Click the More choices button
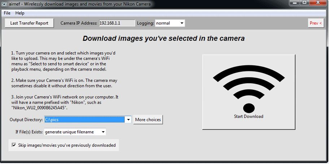Image resolution: width=329 pixels, height=164 pixels. point(148,120)
